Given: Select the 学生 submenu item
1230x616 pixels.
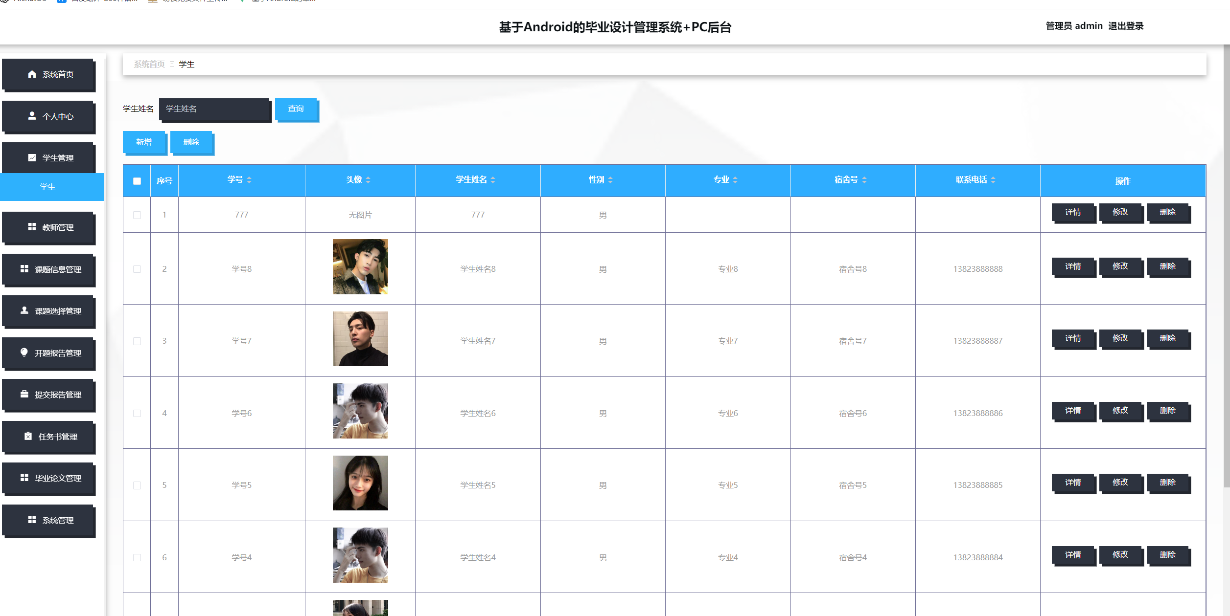Looking at the screenshot, I should 47,187.
